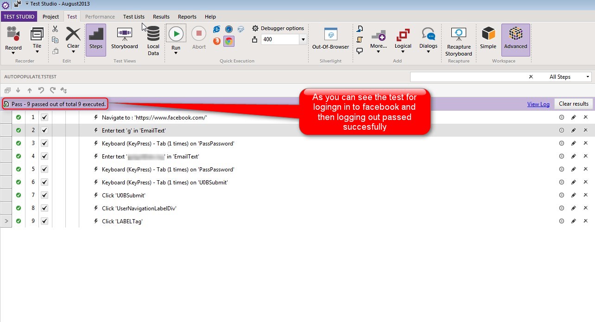Open the View Log link
This screenshot has width=595, height=322.
pyautogui.click(x=538, y=104)
